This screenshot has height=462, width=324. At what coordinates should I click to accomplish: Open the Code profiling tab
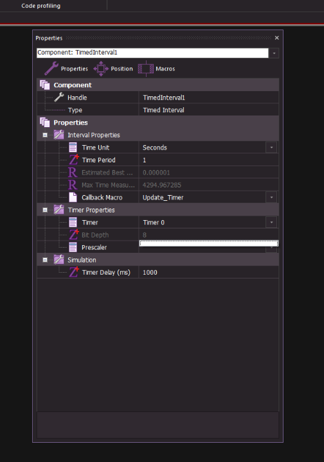coord(40,6)
